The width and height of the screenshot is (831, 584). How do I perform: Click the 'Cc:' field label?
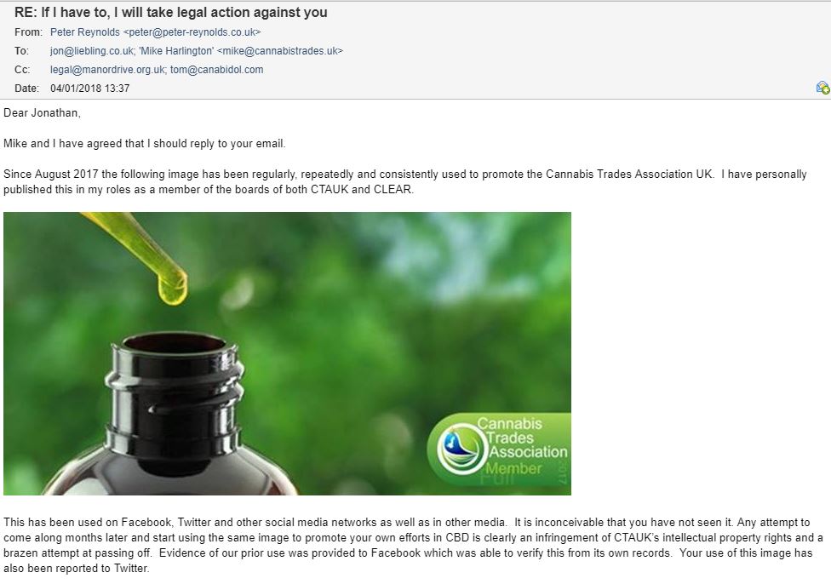click(x=22, y=70)
